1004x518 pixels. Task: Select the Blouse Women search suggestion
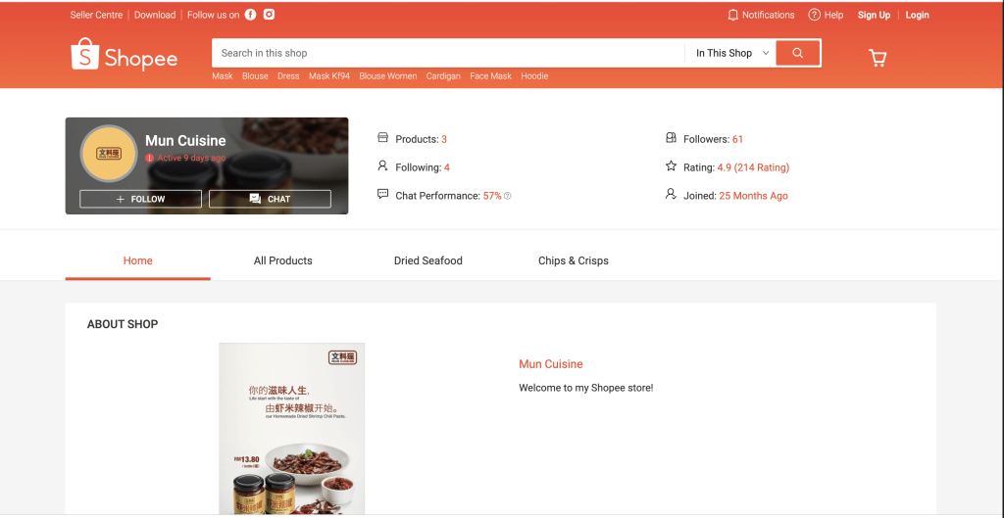pyautogui.click(x=388, y=76)
